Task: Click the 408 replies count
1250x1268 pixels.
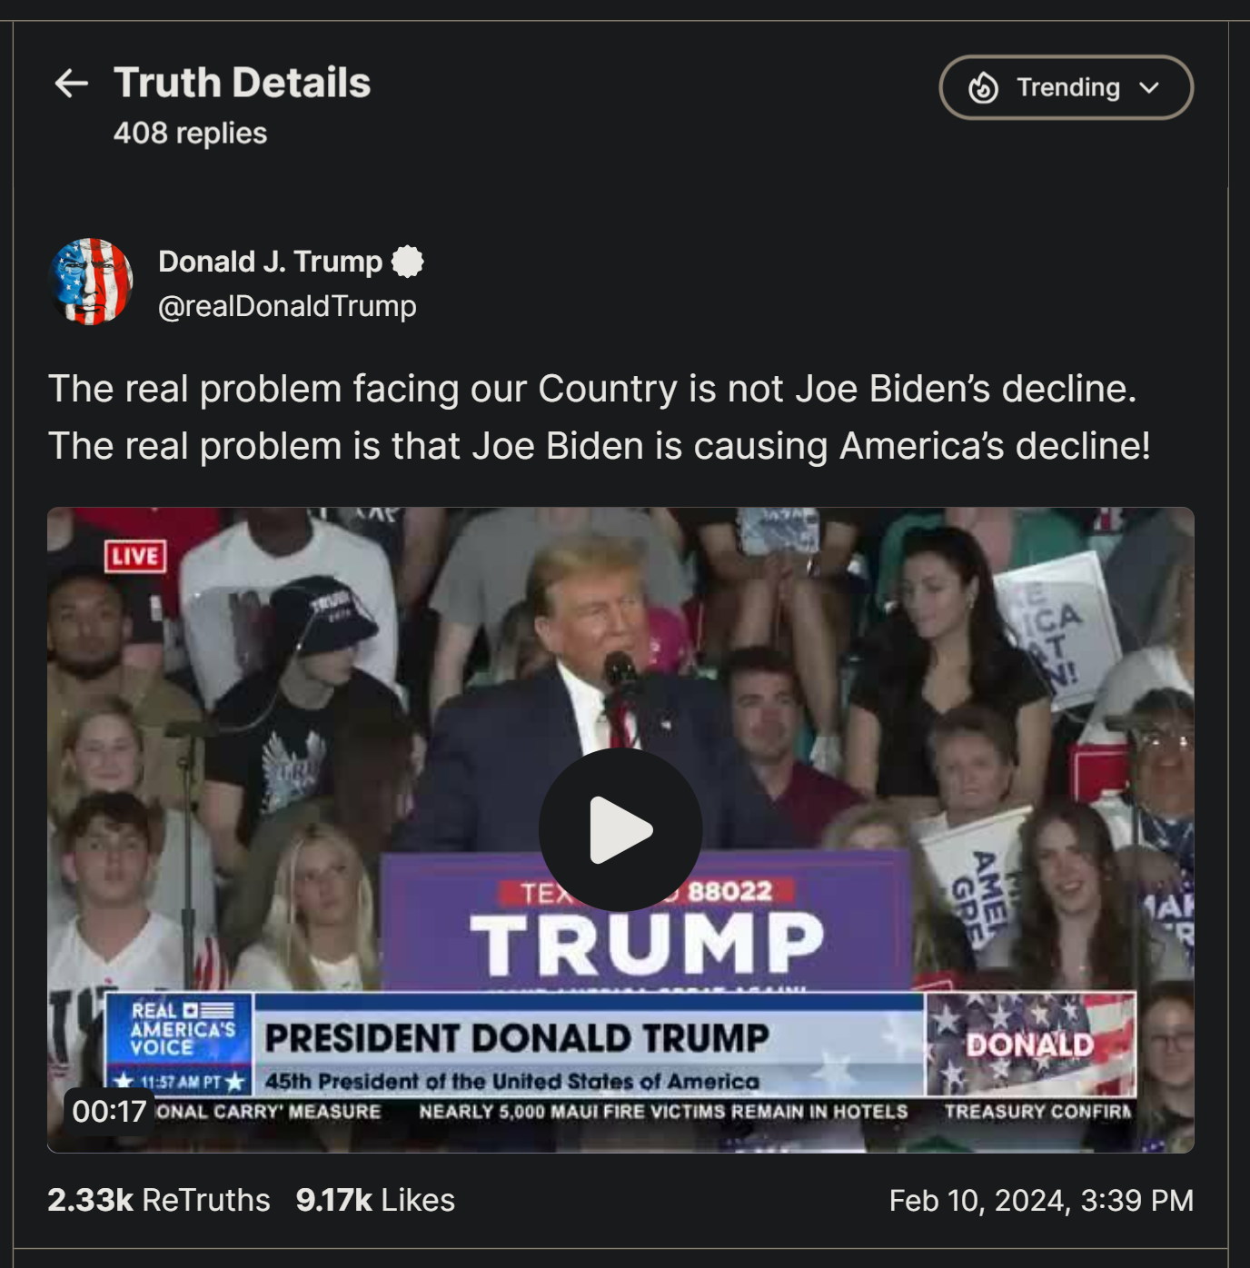Action: tap(190, 133)
